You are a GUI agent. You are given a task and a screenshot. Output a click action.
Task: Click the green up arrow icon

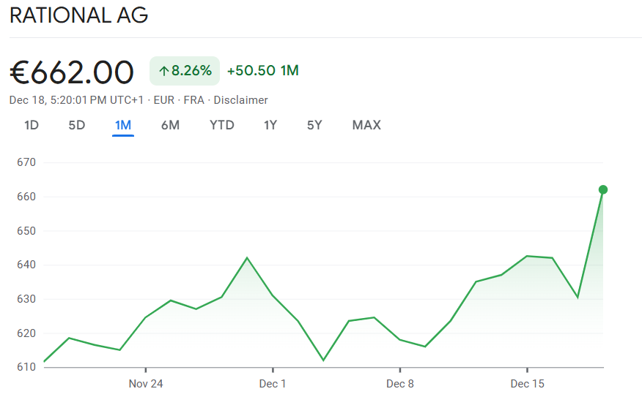click(163, 71)
